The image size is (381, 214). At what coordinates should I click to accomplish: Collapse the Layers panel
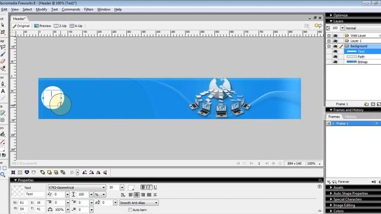point(331,21)
